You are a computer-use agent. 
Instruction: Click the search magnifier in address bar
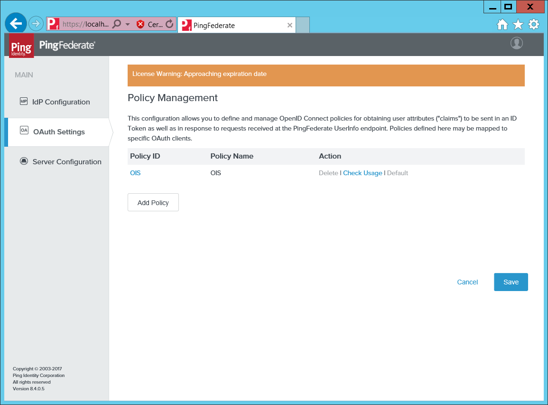click(117, 24)
